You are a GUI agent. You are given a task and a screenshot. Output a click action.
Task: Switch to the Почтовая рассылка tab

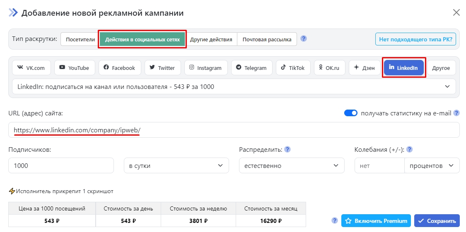pos(267,39)
